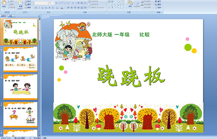Toggle Align Text Left
Image resolution: width=217 pixels, height=139 pixels.
point(69,8)
